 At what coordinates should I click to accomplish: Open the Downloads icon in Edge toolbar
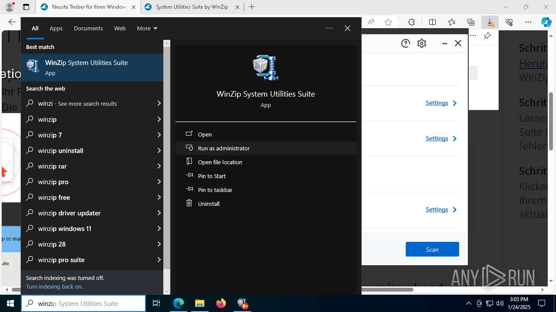[x=490, y=22]
